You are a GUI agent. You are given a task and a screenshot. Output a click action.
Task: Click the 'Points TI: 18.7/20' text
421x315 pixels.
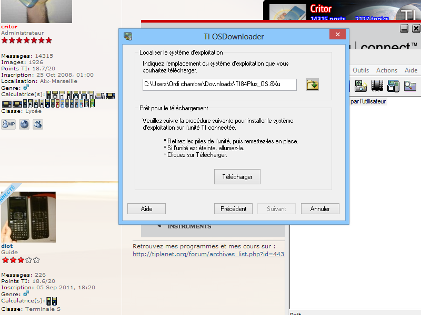click(x=28, y=69)
